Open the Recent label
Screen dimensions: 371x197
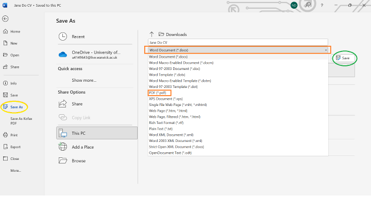coord(78,37)
